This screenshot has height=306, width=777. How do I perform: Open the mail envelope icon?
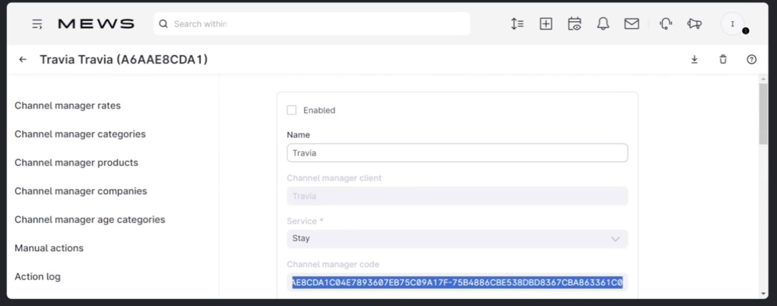pos(631,24)
